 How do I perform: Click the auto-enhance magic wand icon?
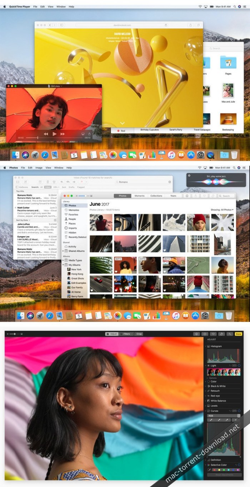pos(230,334)
